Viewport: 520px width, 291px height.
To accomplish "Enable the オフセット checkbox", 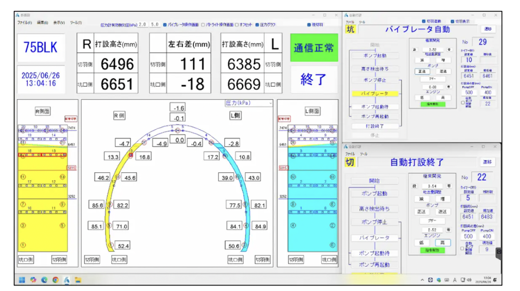I will pos(237,24).
